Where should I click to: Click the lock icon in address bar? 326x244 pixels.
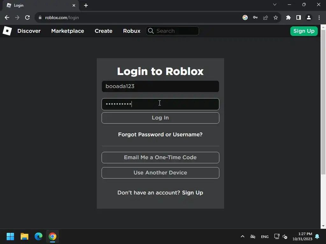tap(40, 18)
